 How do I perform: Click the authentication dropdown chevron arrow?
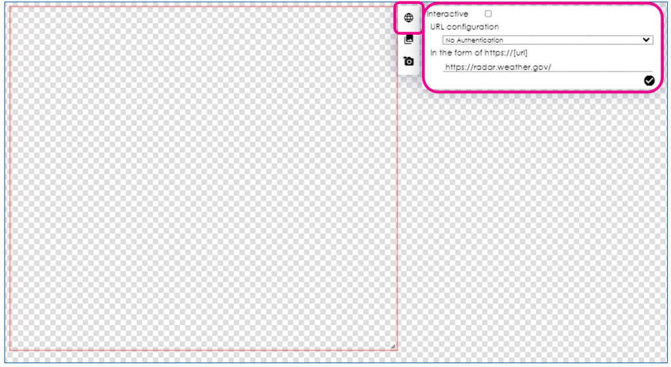[647, 40]
